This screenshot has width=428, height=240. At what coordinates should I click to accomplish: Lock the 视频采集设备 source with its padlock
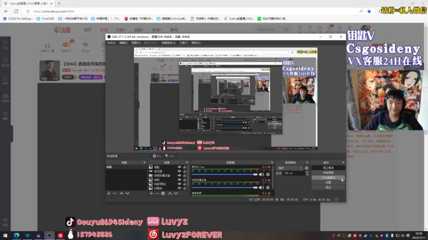(185, 175)
